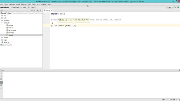The height and width of the screenshot is (101, 180).
Task: Place cursor on 'import math' line
Action: (x=58, y=14)
